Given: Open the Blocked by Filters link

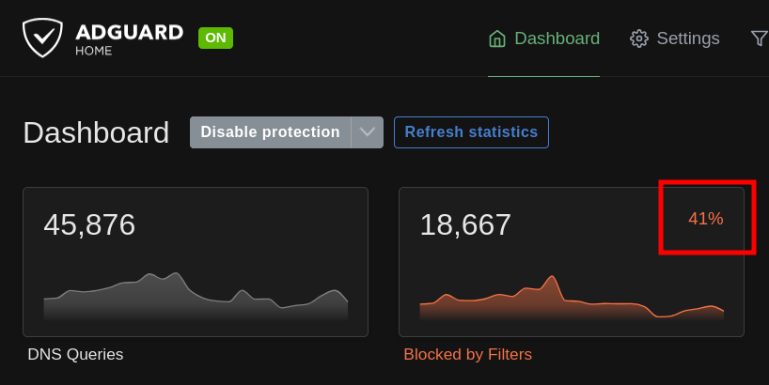Looking at the screenshot, I should [x=468, y=354].
